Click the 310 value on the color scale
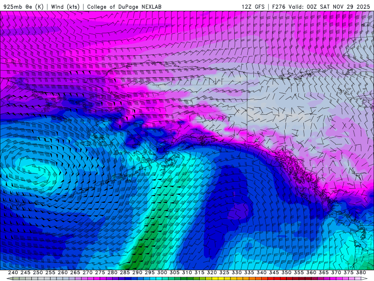 tap(187, 273)
